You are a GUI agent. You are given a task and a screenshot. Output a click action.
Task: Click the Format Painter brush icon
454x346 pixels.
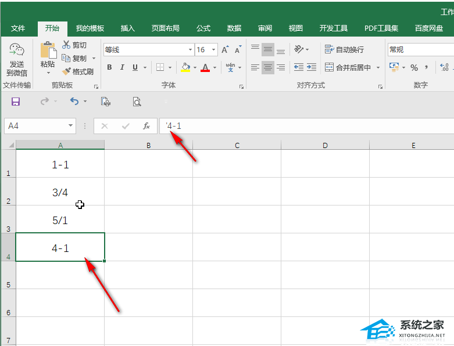click(x=66, y=71)
